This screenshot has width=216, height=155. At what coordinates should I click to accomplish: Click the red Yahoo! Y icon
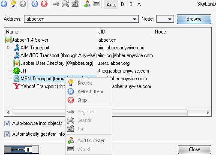(17, 86)
